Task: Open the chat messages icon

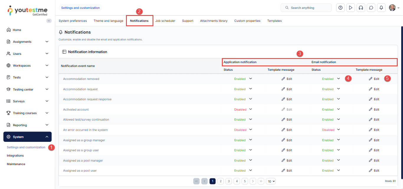Action: pyautogui.click(x=371, y=8)
